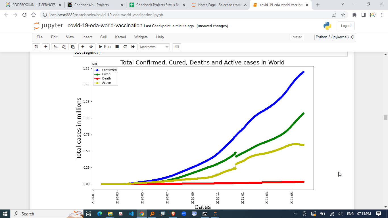Open the Chrome three-dot menu
Screen dimensions: 388x218
tap(382, 15)
